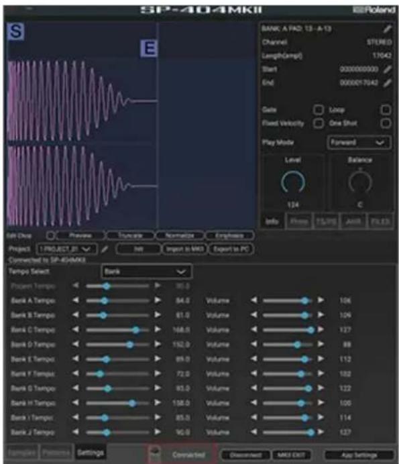The height and width of the screenshot is (464, 399).
Task: Increase Bank B Volume with right arrow
Action: (x=321, y=315)
